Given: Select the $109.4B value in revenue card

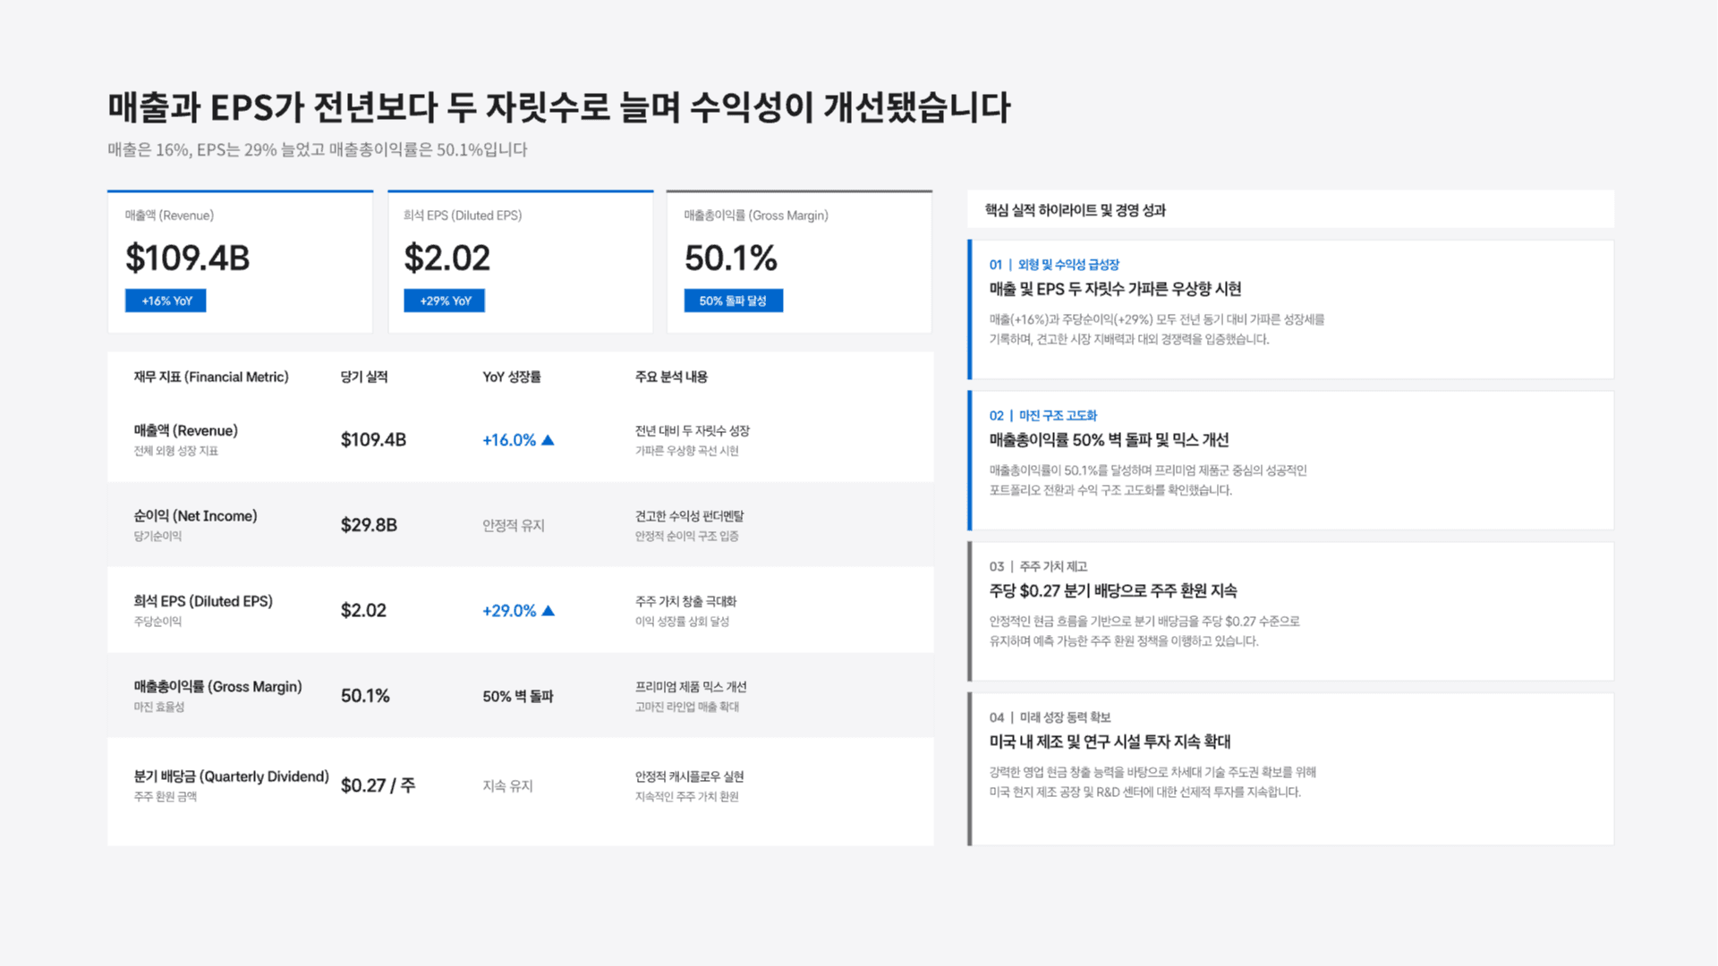Looking at the screenshot, I should [188, 258].
